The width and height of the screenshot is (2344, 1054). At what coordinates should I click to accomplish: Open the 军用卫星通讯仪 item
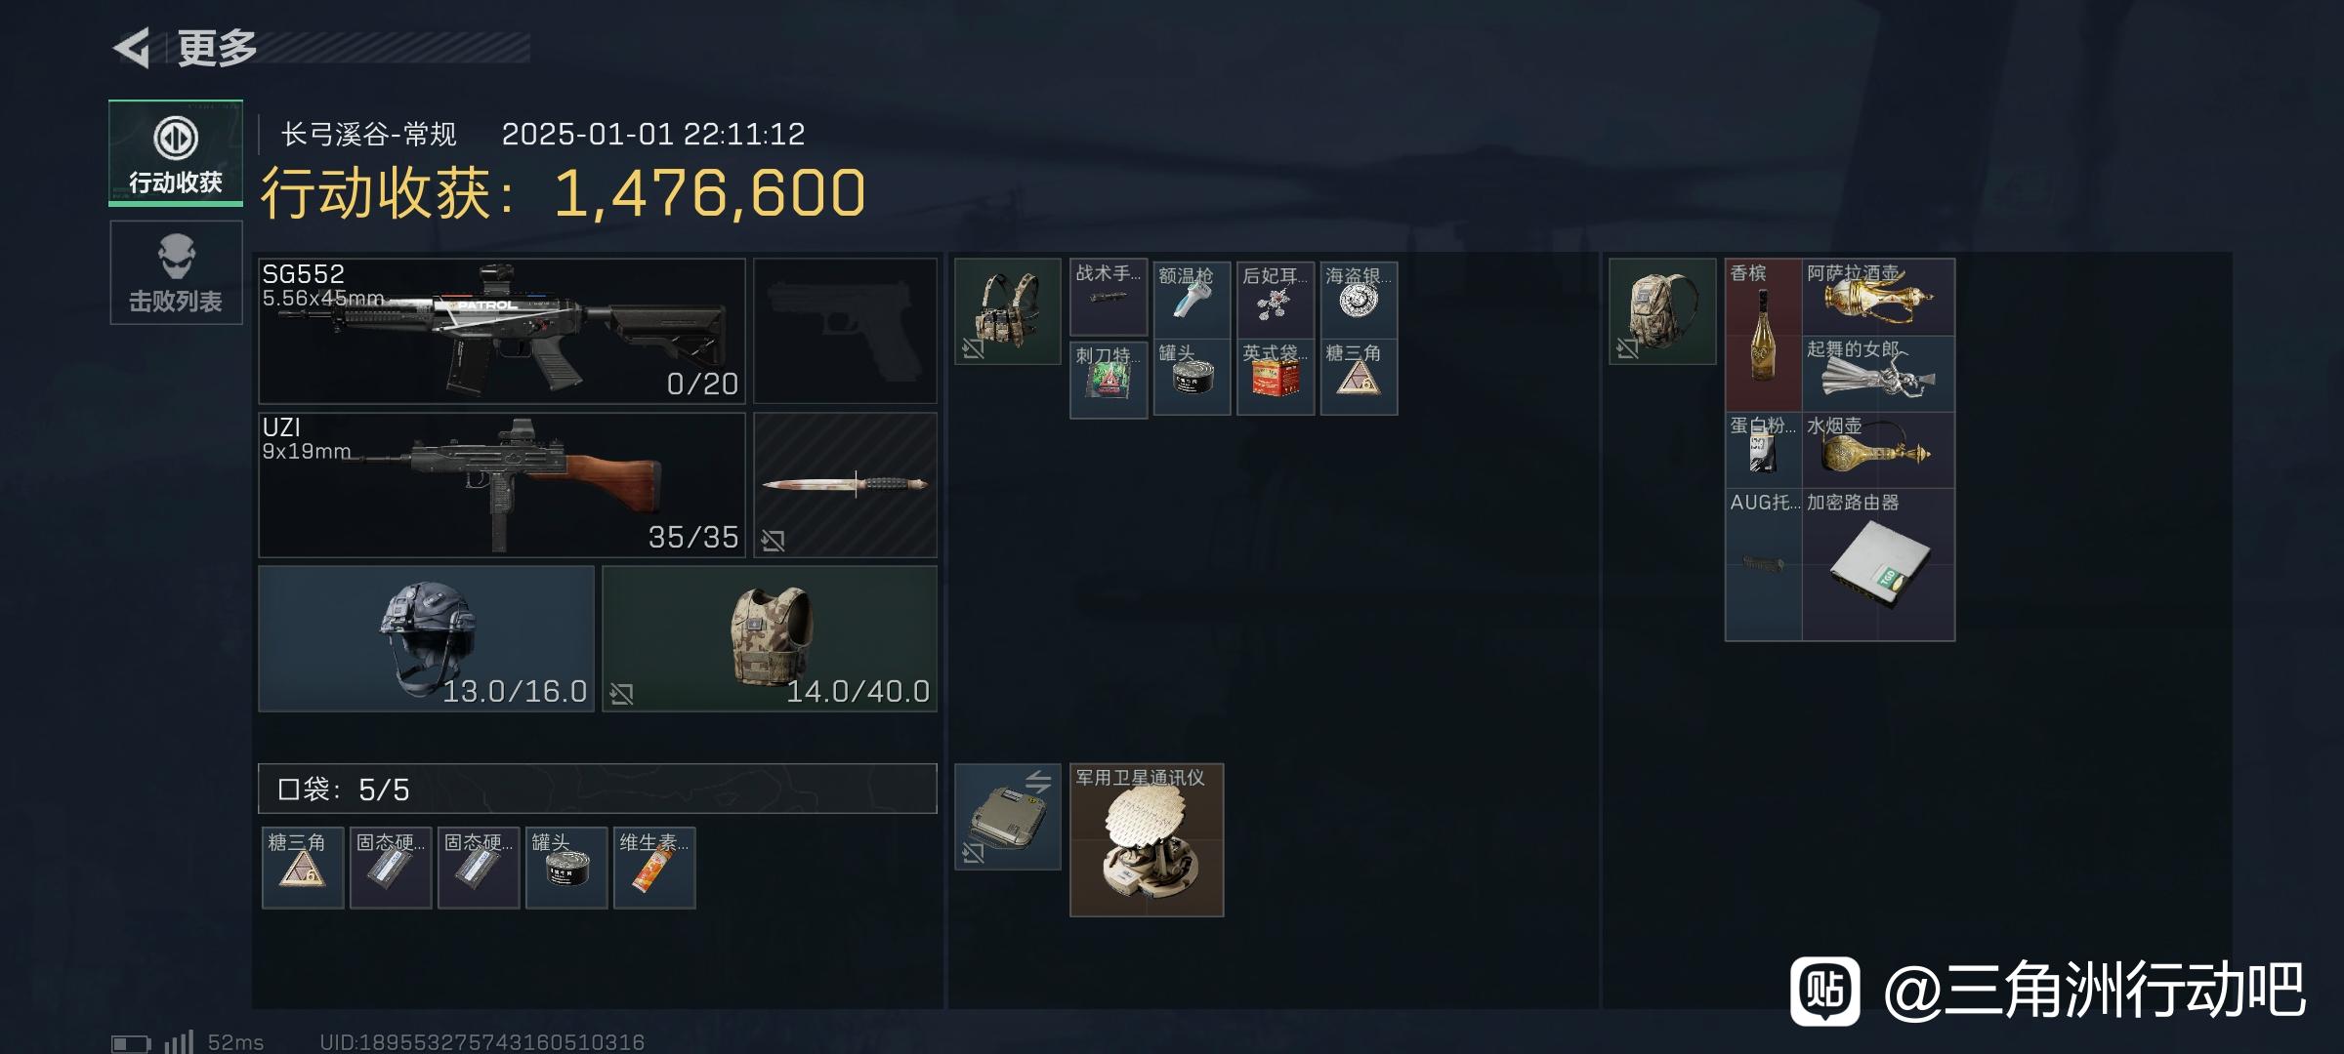pyautogui.click(x=1147, y=840)
